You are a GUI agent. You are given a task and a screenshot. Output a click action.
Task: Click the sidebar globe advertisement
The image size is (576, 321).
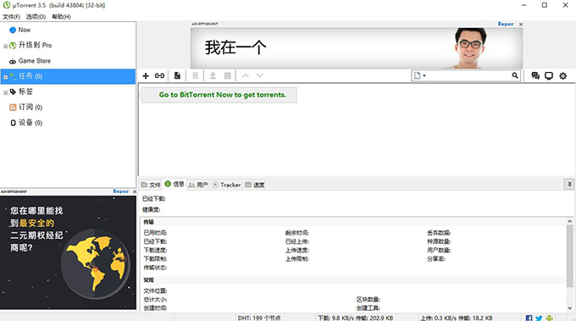point(68,252)
